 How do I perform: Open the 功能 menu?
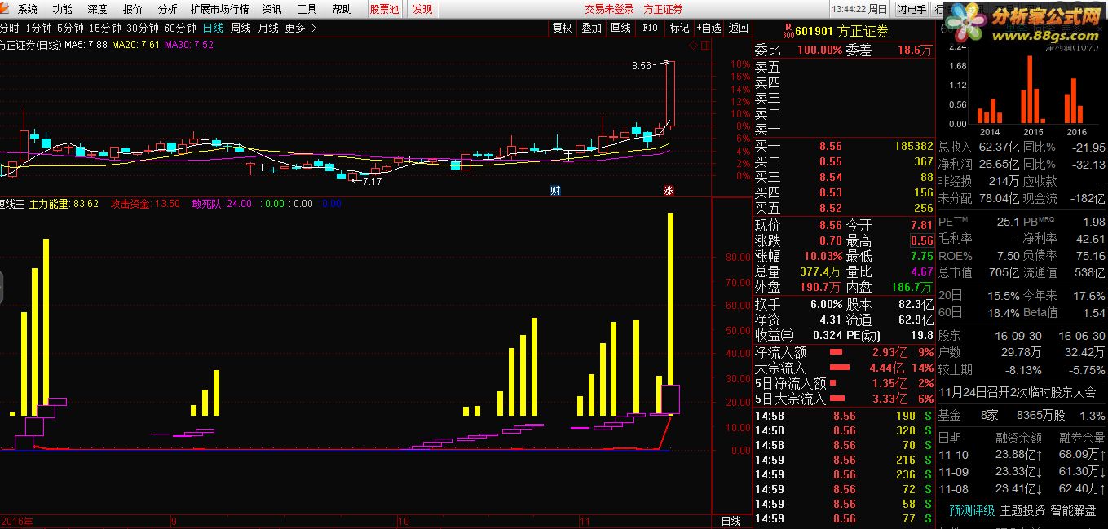(x=62, y=9)
